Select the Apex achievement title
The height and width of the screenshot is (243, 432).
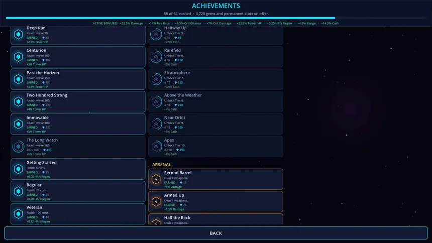tap(169, 140)
